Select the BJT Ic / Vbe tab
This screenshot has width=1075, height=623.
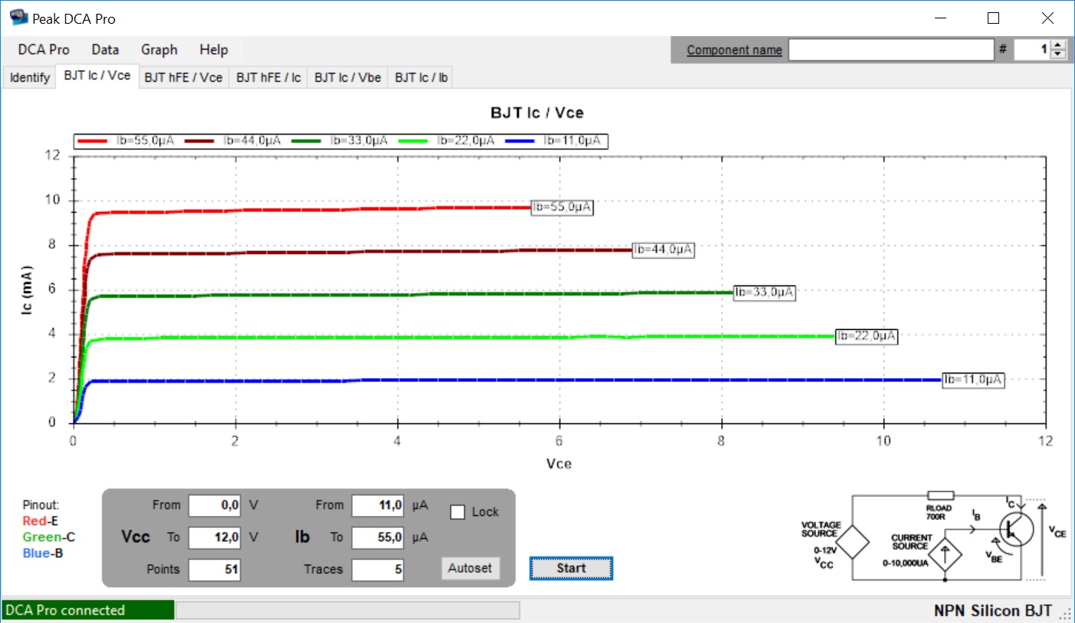pos(347,77)
